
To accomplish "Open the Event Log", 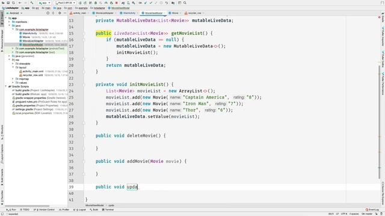I will [372, 209].
